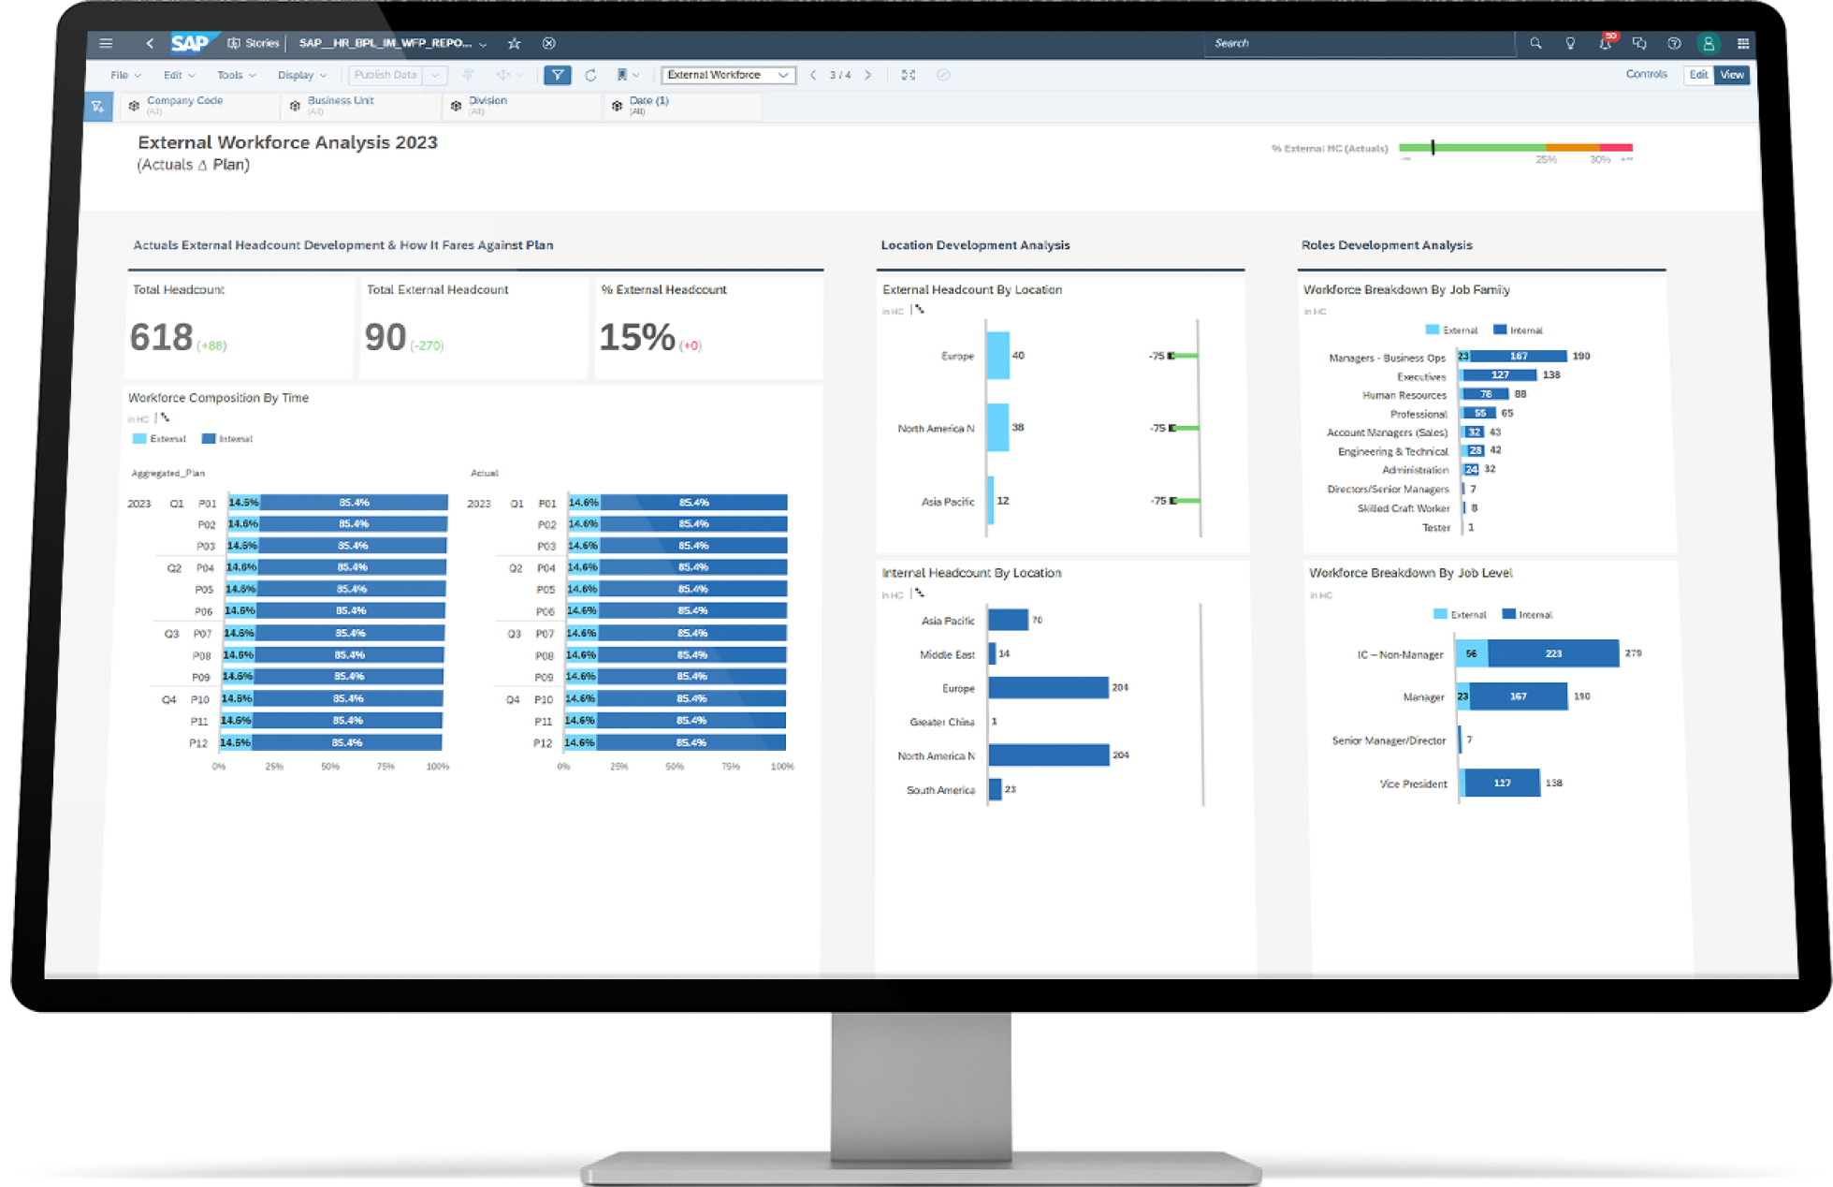Click the Controls button
The width and height of the screenshot is (1833, 1187).
pos(1646,74)
